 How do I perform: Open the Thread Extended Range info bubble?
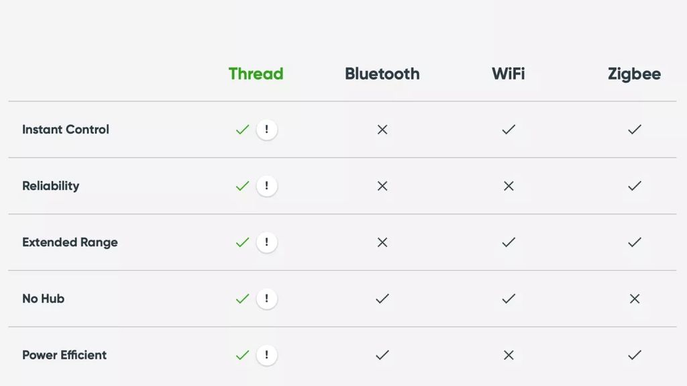[266, 242]
